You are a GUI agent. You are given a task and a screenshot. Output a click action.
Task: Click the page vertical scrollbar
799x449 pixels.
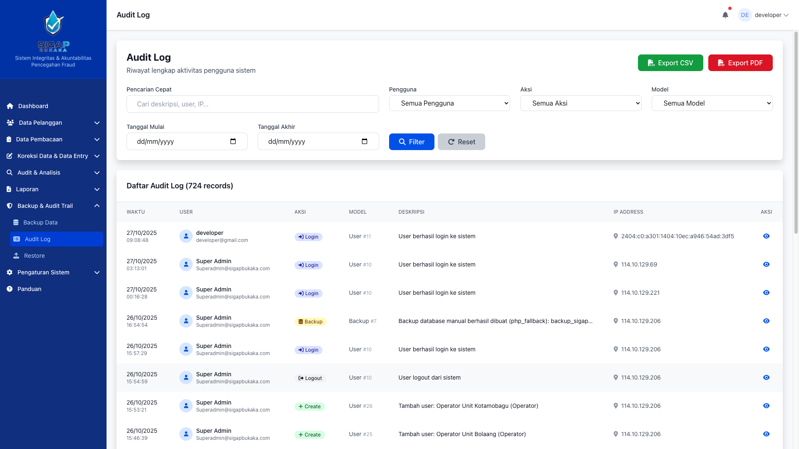click(x=796, y=133)
